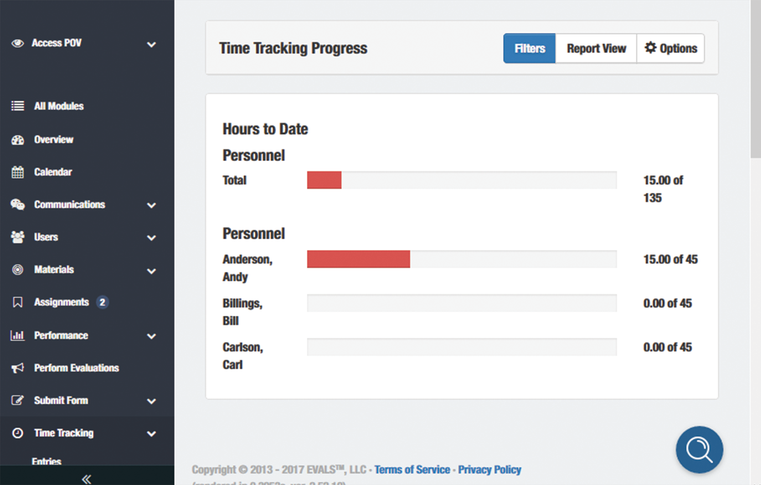Click the Overview dashboard icon
The width and height of the screenshot is (761, 485).
pyautogui.click(x=18, y=140)
